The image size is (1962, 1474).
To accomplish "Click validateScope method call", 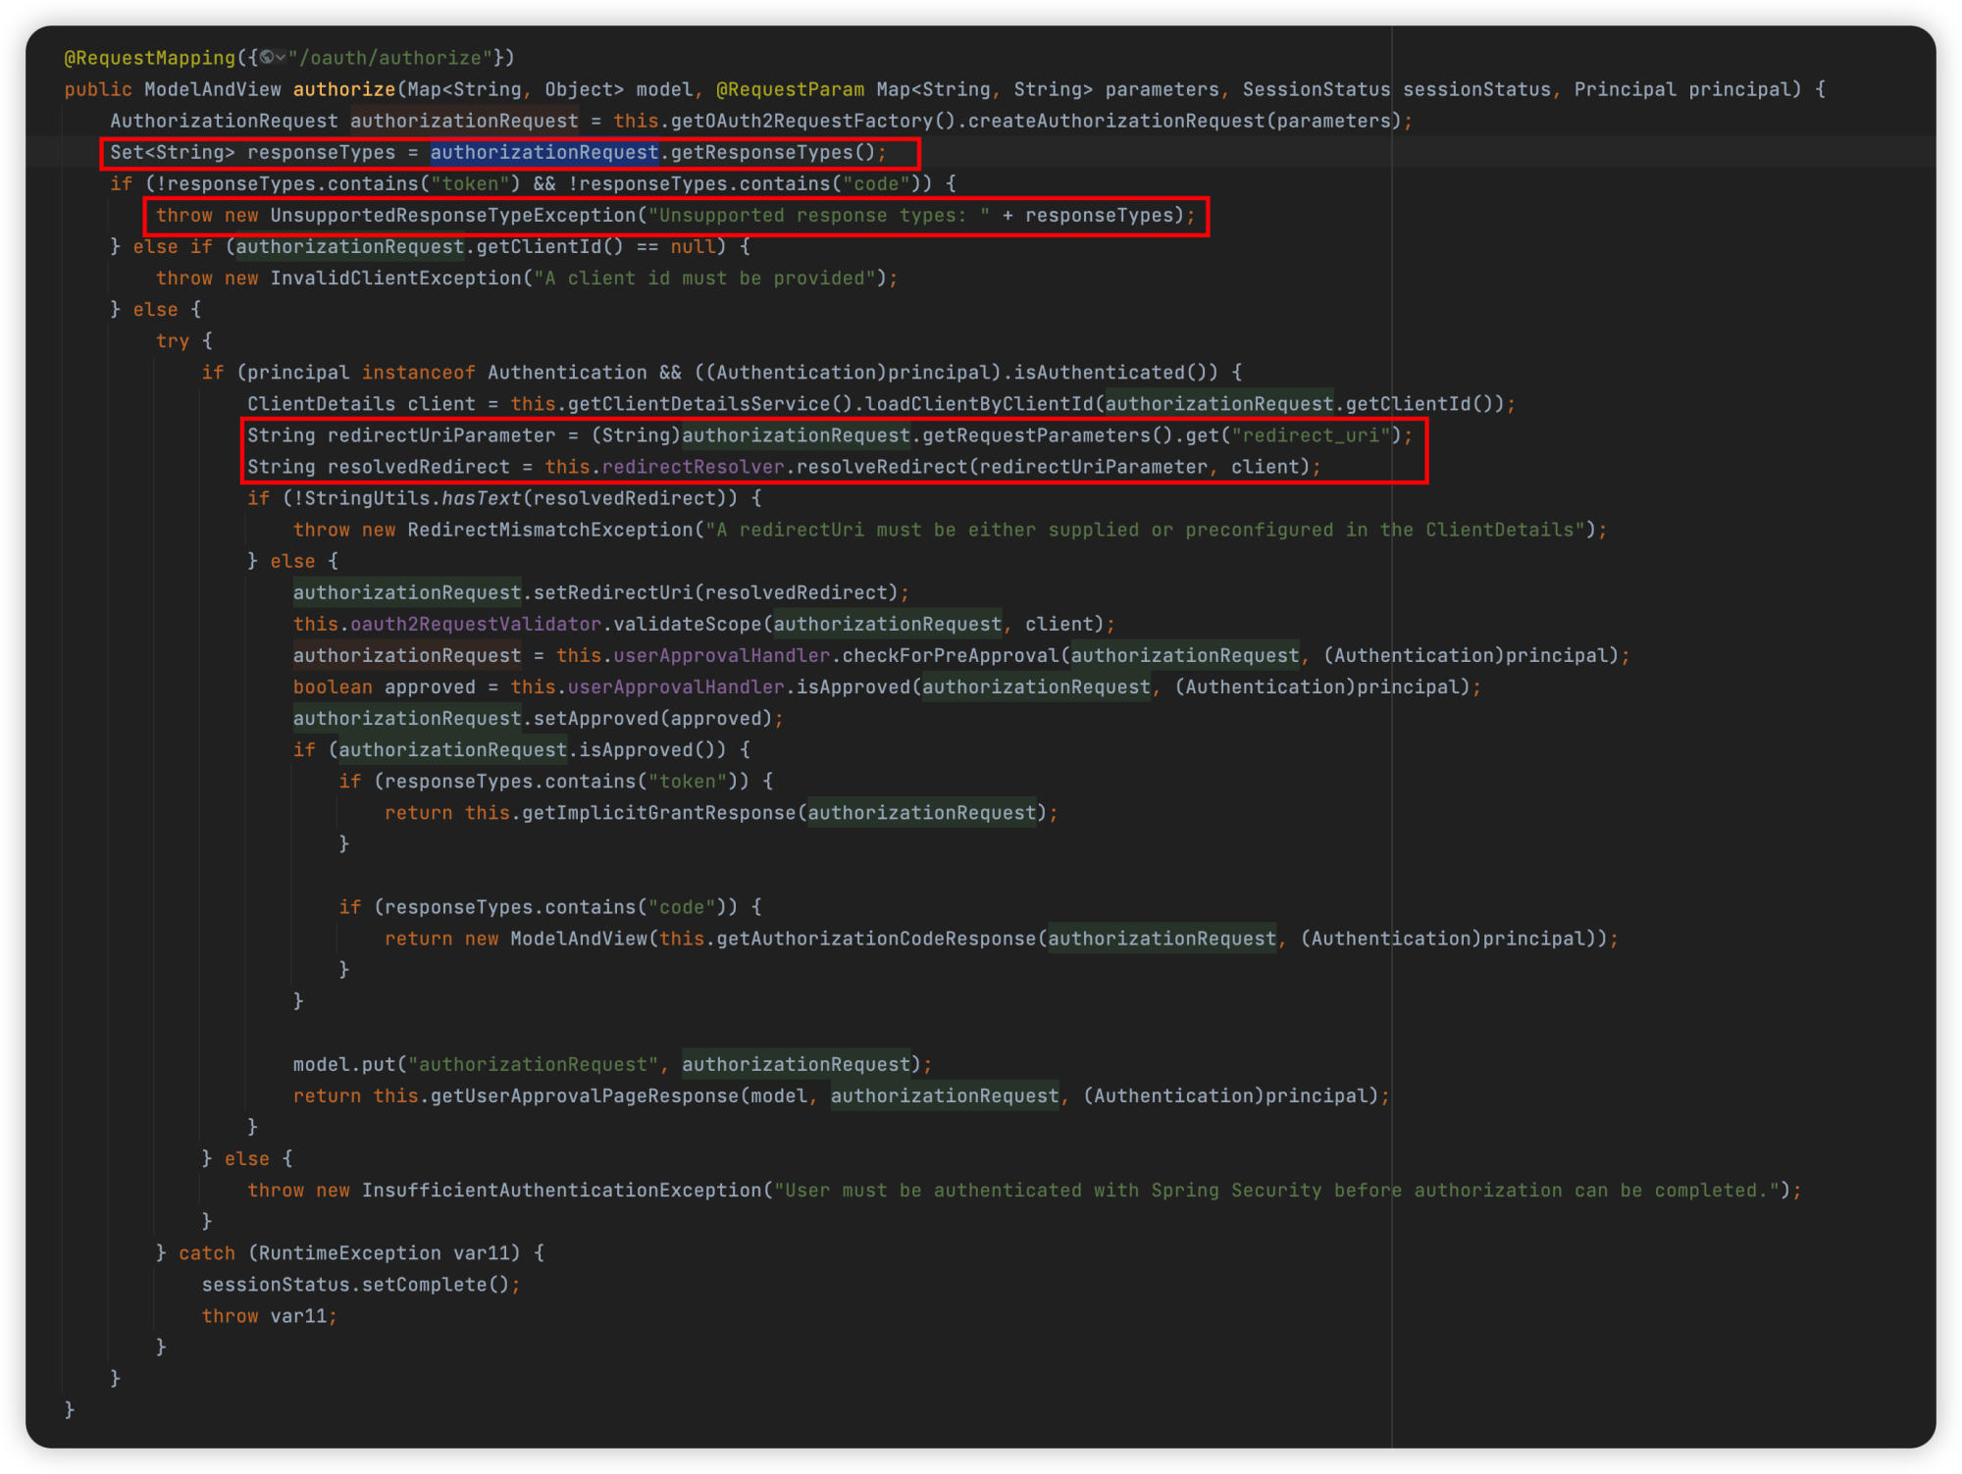I will point(687,624).
